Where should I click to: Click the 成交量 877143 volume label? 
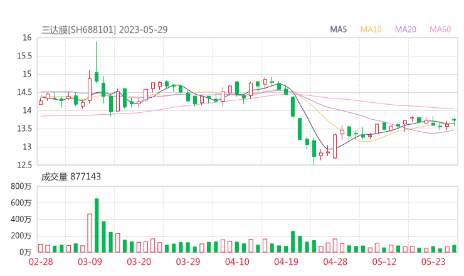click(x=71, y=177)
